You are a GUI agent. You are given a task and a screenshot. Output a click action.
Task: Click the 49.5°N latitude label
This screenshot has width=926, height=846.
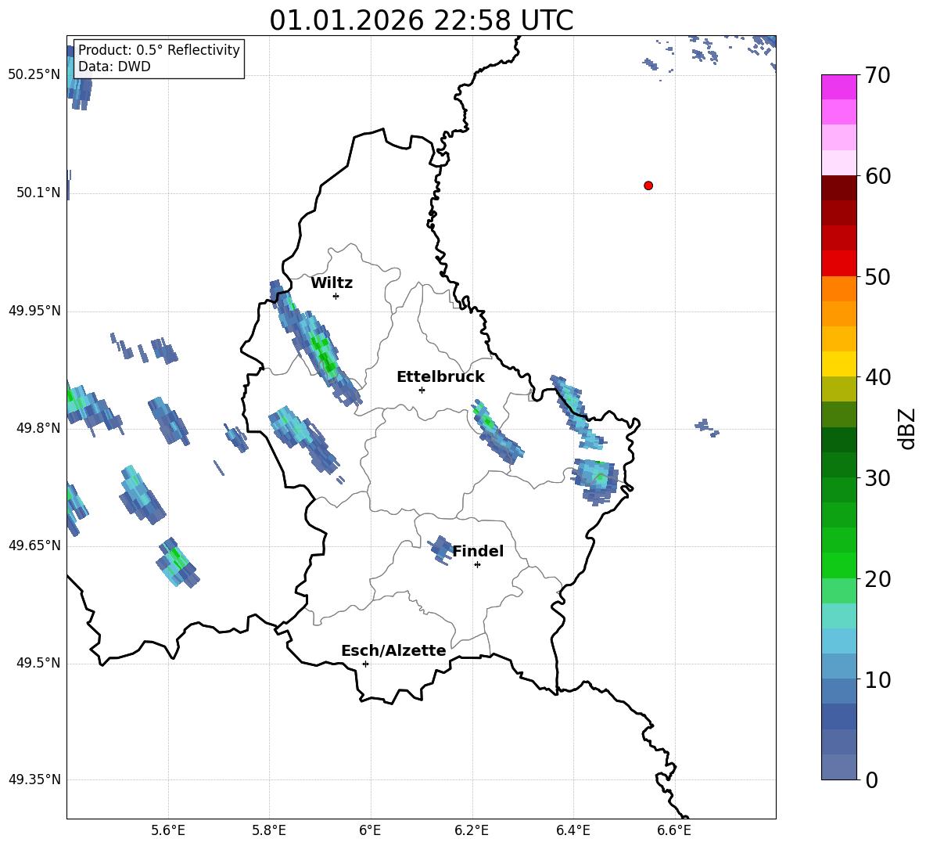click(38, 663)
